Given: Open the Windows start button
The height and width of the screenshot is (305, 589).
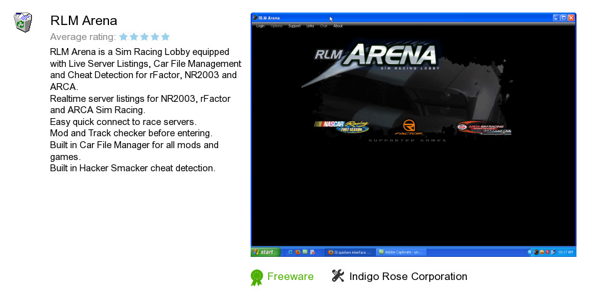Looking at the screenshot, I should click(x=266, y=252).
